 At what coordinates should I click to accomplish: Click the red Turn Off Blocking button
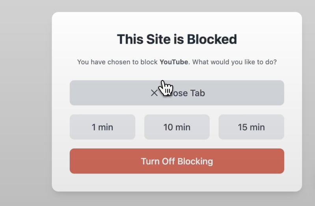point(177,161)
